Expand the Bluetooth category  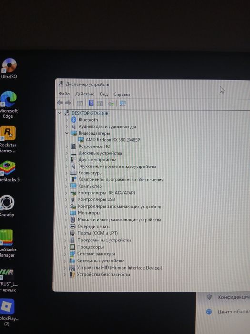67,120
